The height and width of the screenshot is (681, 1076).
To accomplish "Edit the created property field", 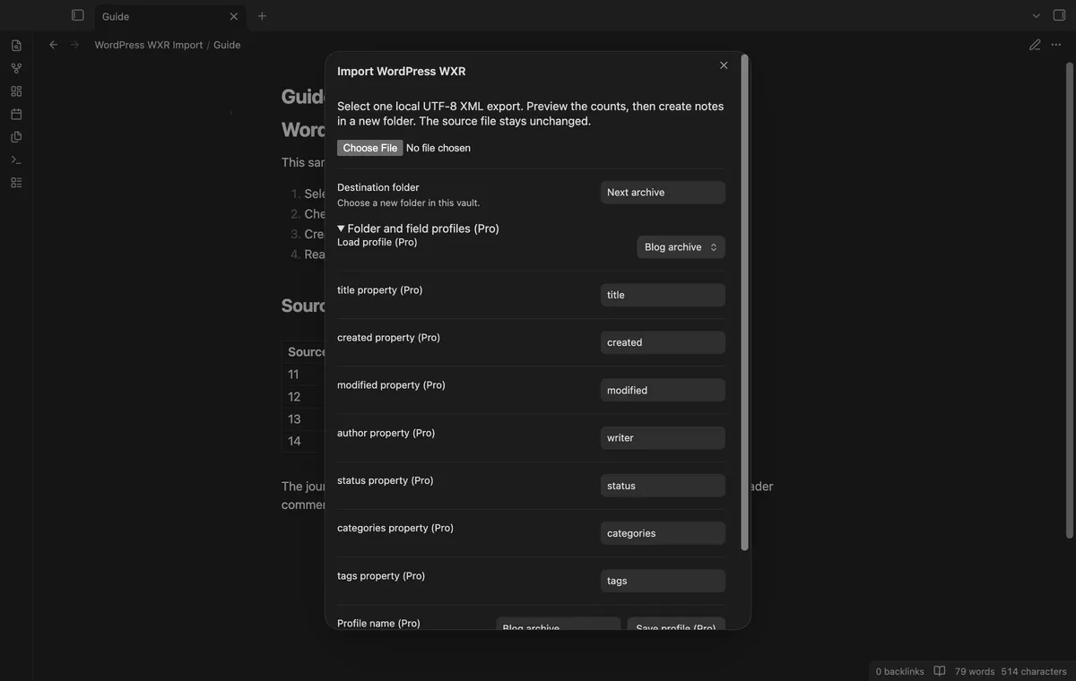I will 663,342.
